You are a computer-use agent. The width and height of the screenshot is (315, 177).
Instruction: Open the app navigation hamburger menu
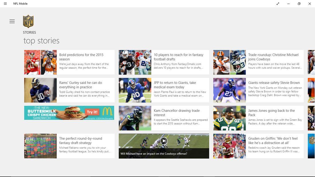pos(12,21)
